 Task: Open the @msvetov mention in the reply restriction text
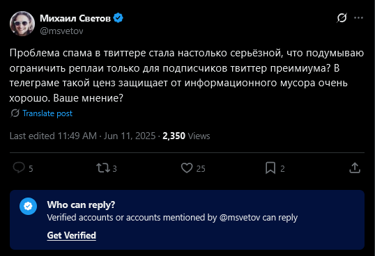pos(240,218)
